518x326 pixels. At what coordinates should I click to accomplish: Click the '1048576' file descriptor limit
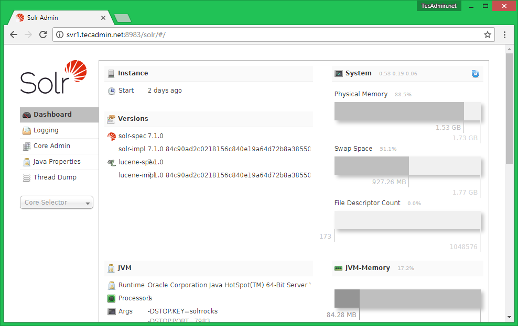[x=463, y=247]
